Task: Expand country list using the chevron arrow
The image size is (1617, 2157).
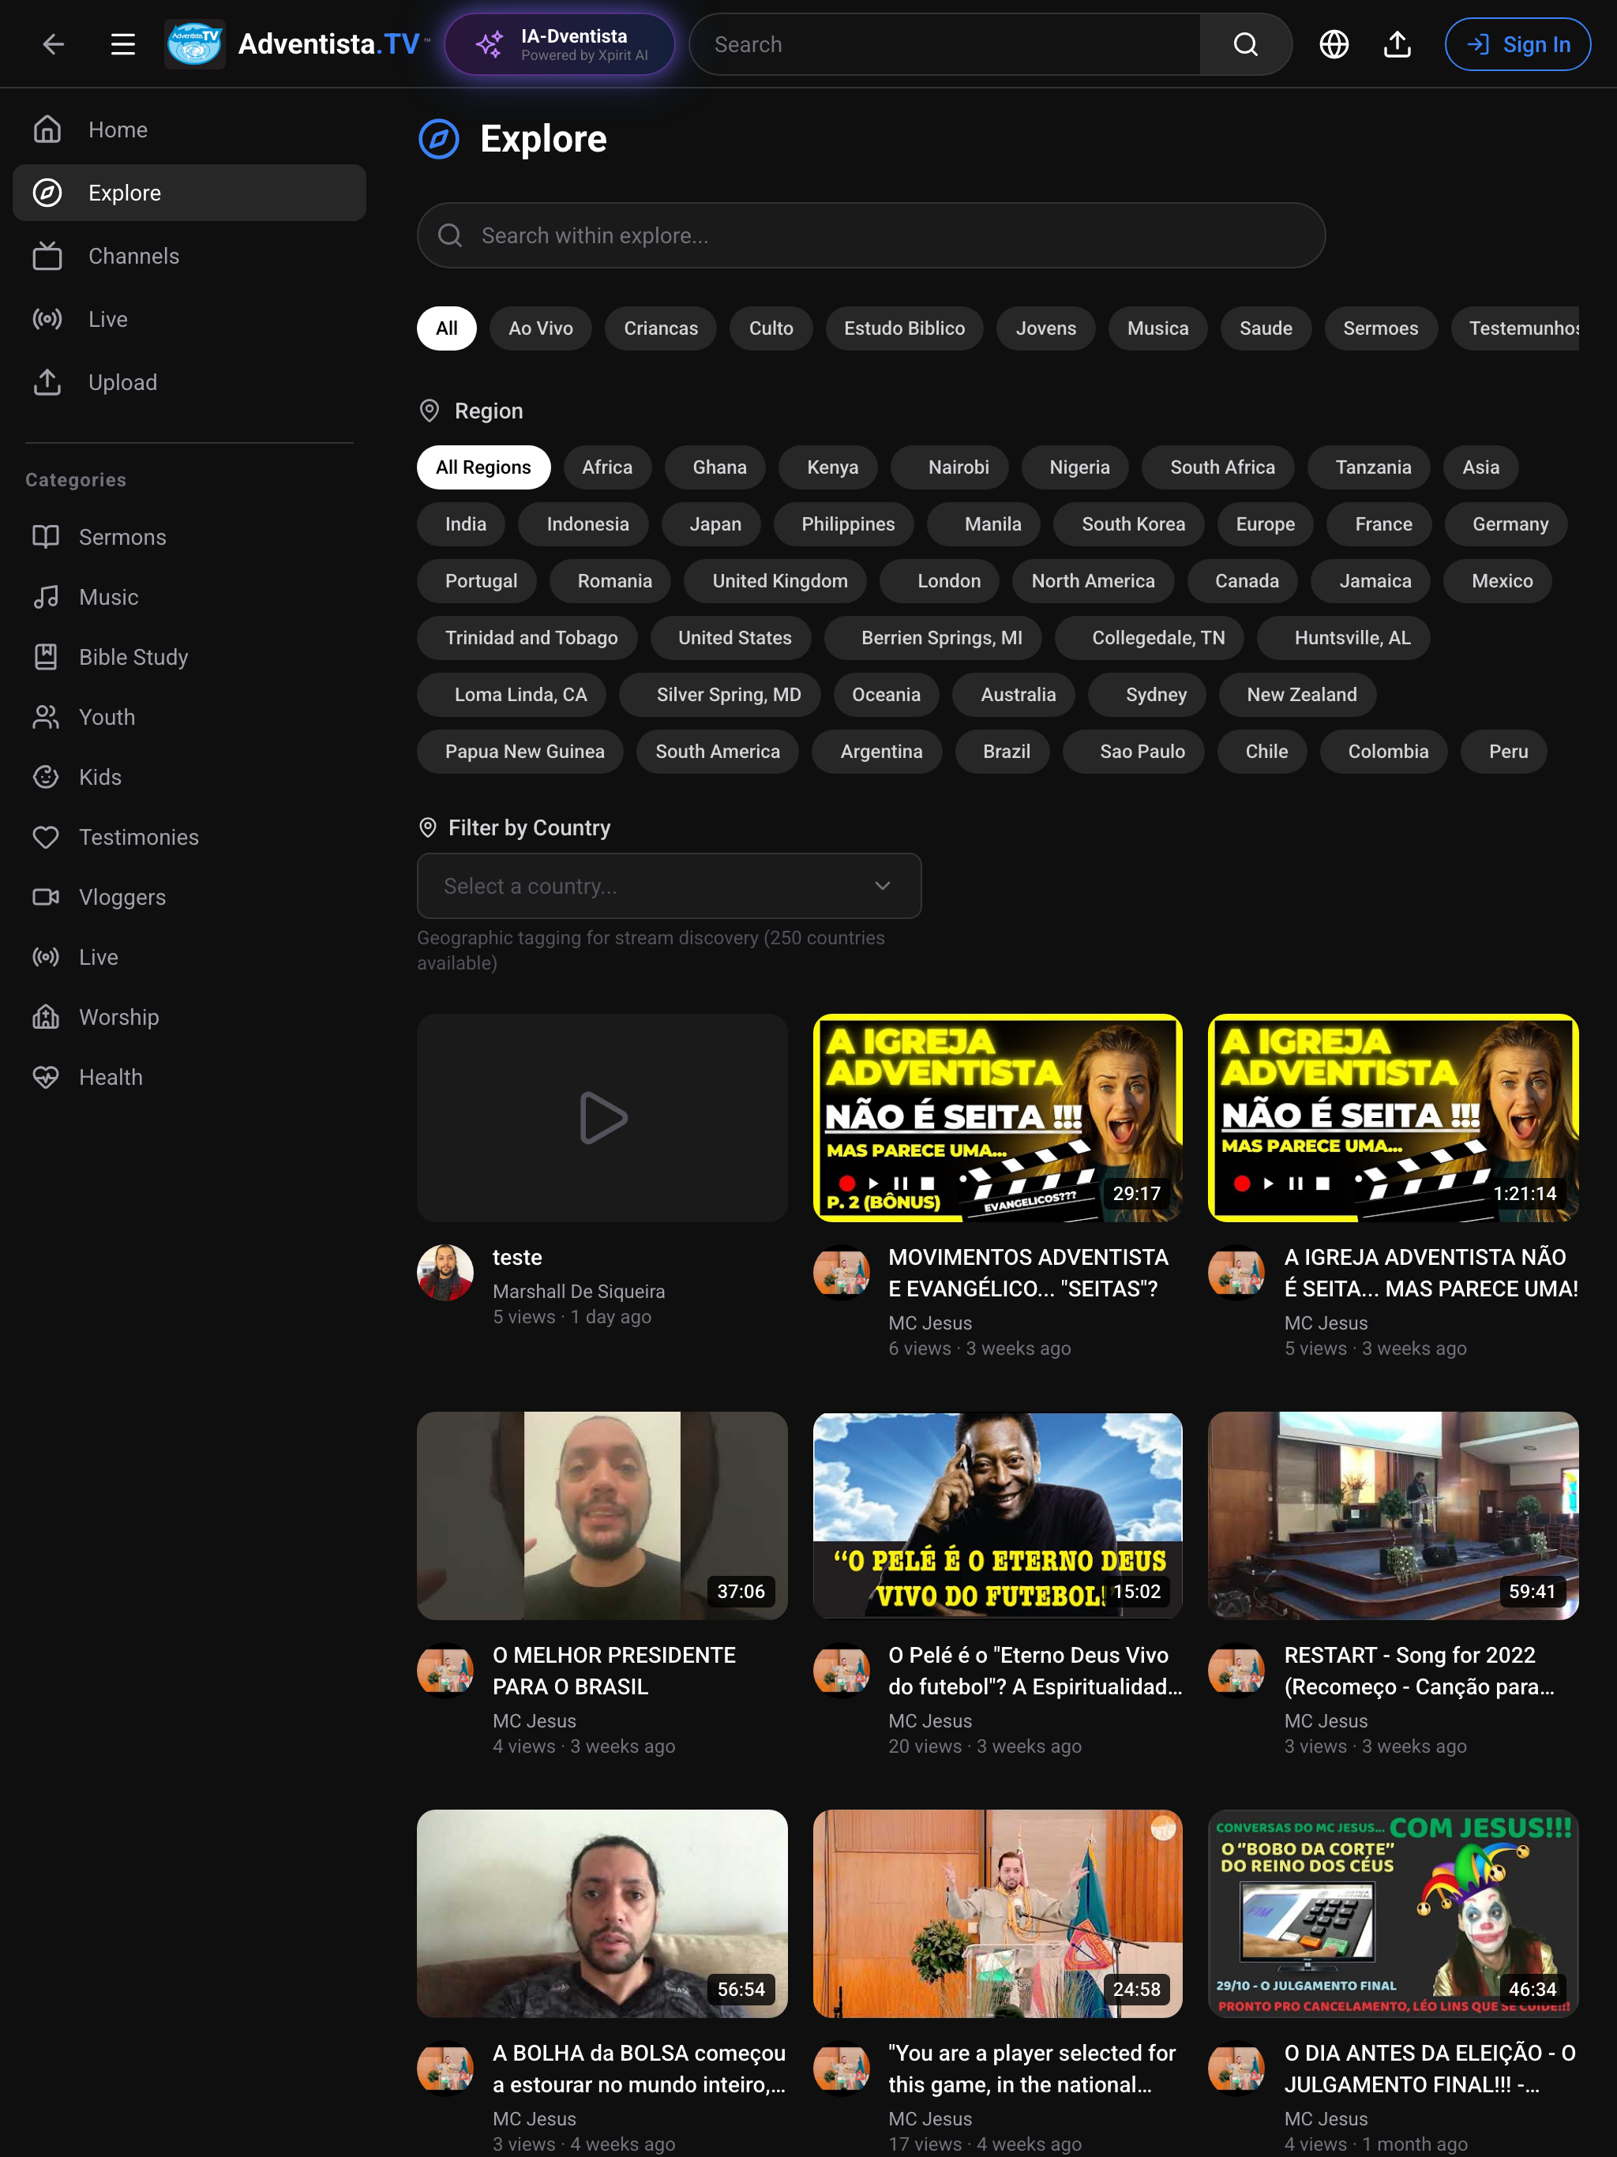Action: coord(883,887)
